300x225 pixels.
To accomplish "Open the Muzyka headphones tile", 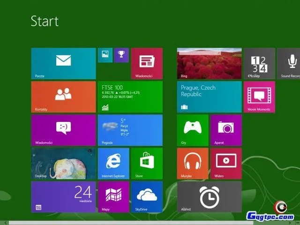I will click(x=193, y=164).
